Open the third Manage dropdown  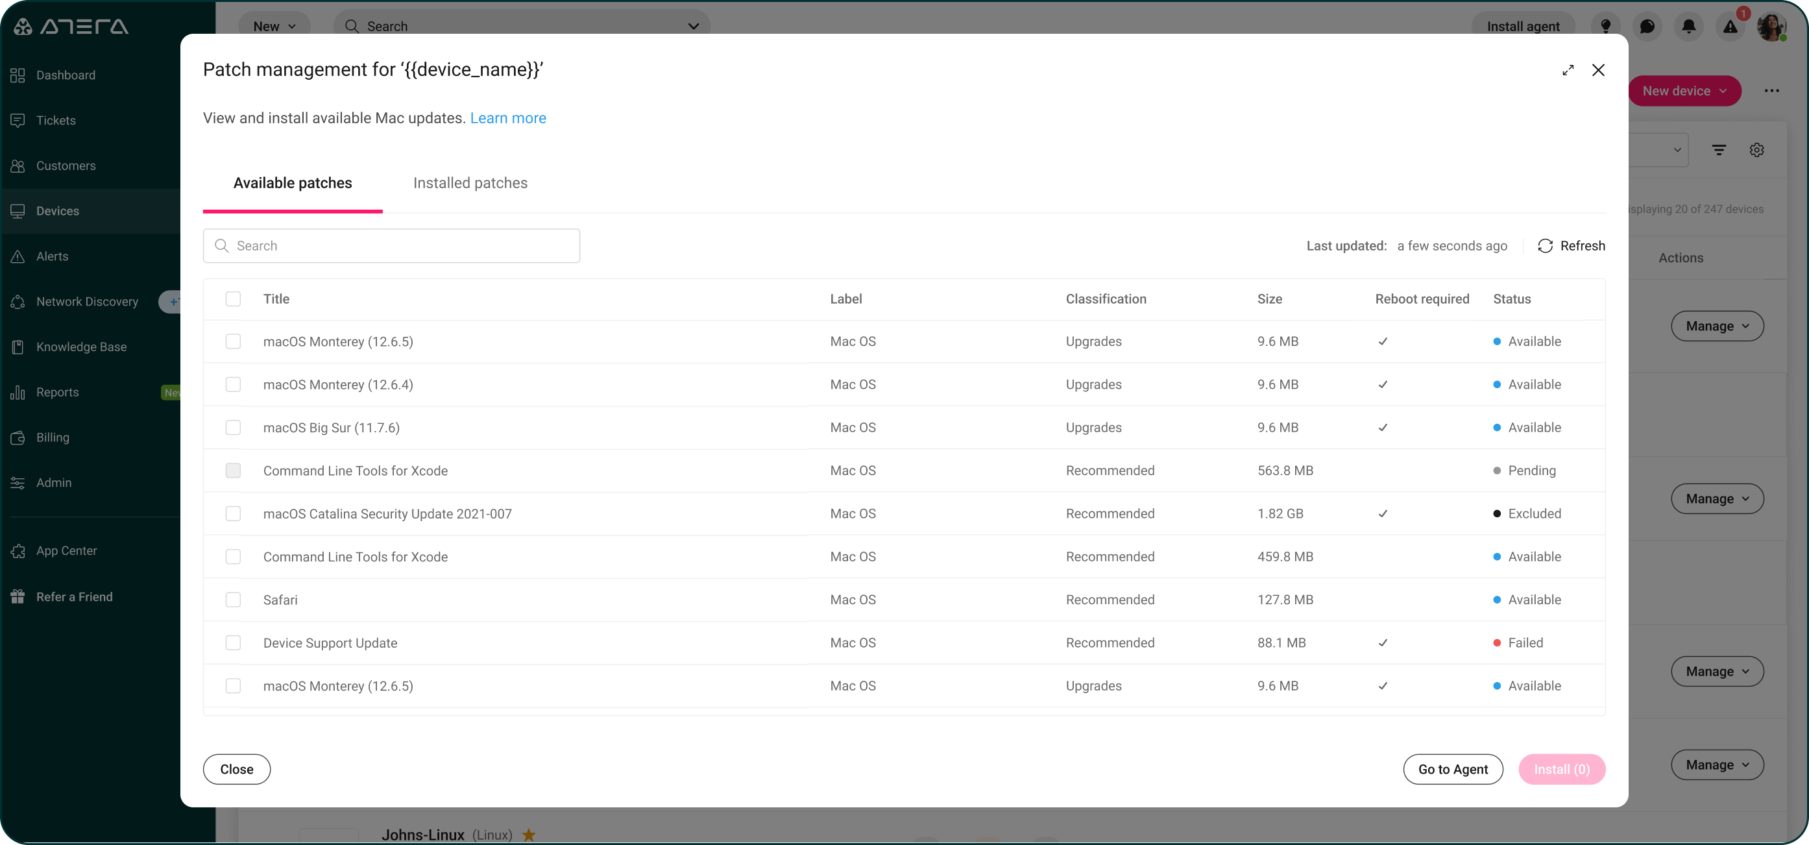(1717, 672)
